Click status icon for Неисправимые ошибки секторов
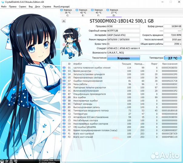The width and height of the screenshot is (183, 163). pyautogui.click(x=64, y=124)
